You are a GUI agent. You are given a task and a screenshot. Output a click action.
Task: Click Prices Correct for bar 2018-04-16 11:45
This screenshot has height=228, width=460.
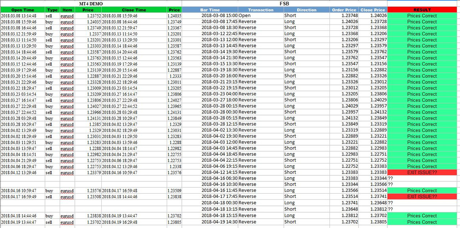click(422, 191)
